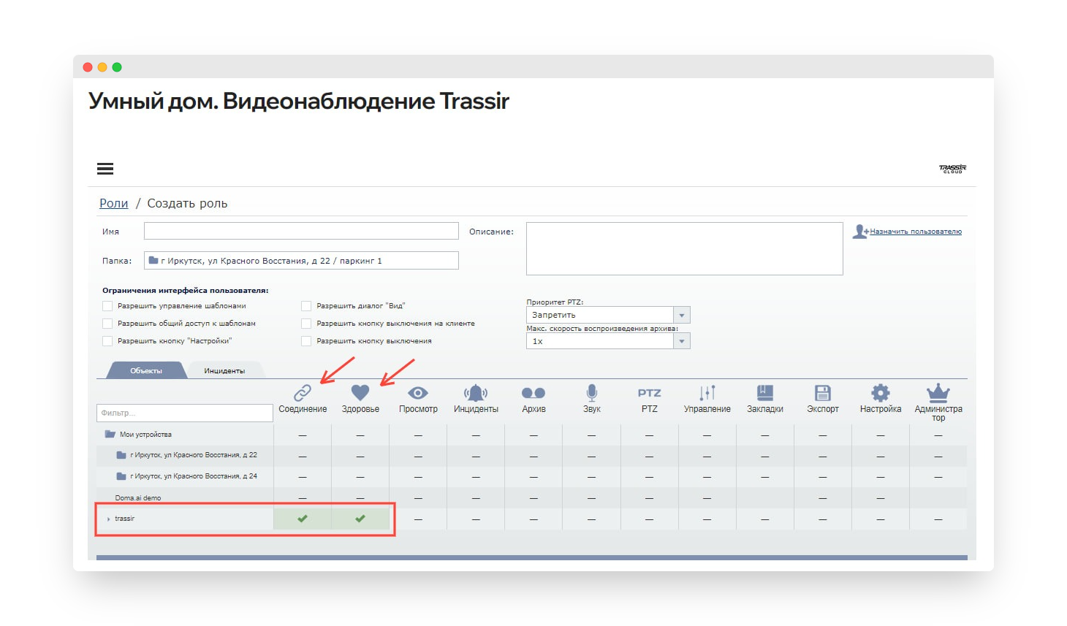Screen dimensions: 1067x626
Task: Click the Здоровье heart icon
Action: coord(360,393)
